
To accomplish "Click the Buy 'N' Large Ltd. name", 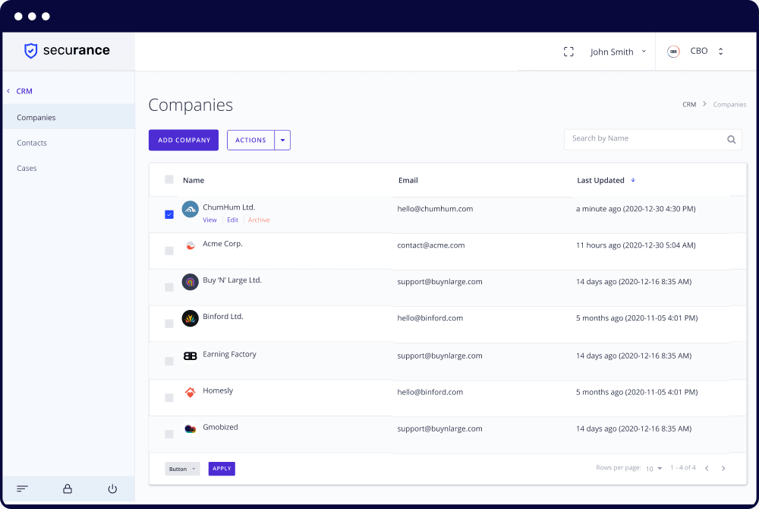I will (232, 280).
